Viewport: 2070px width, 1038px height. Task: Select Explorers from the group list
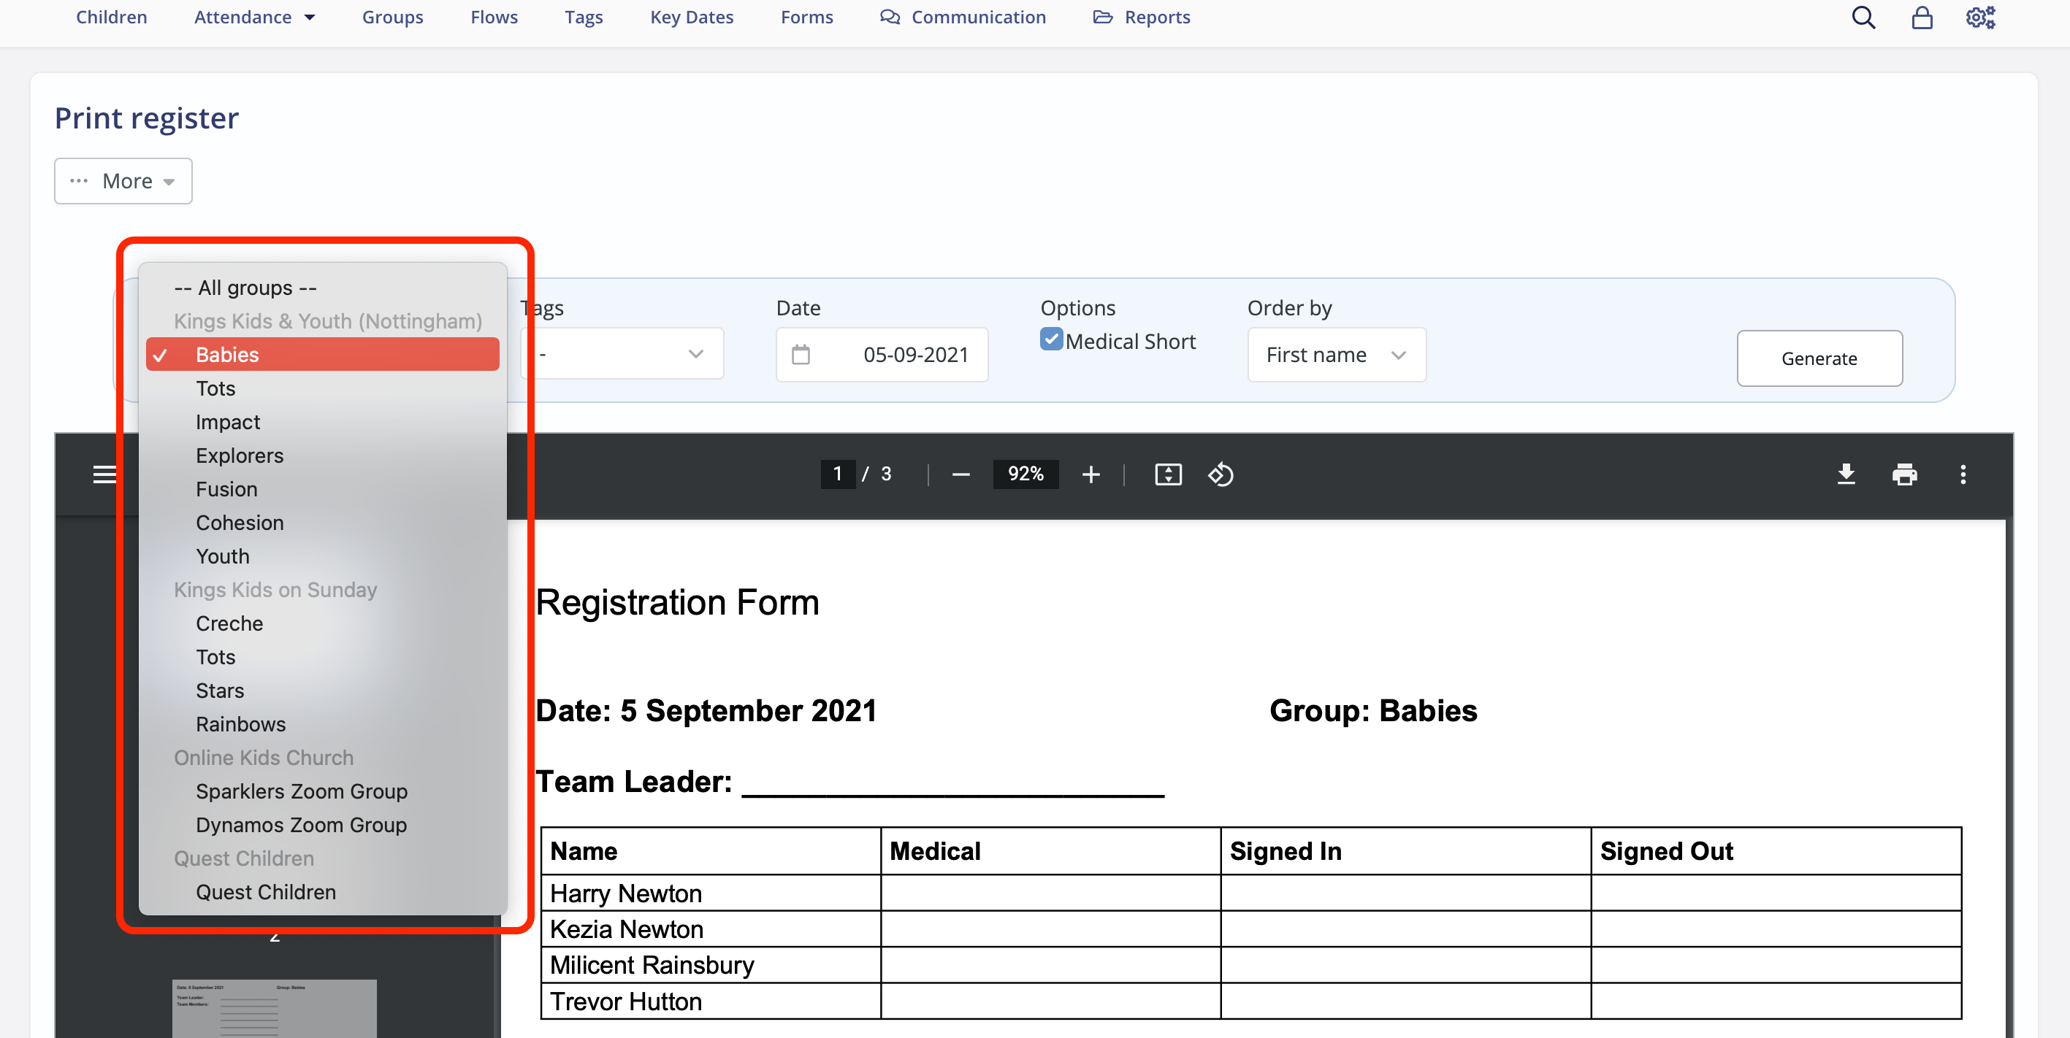pyautogui.click(x=240, y=455)
